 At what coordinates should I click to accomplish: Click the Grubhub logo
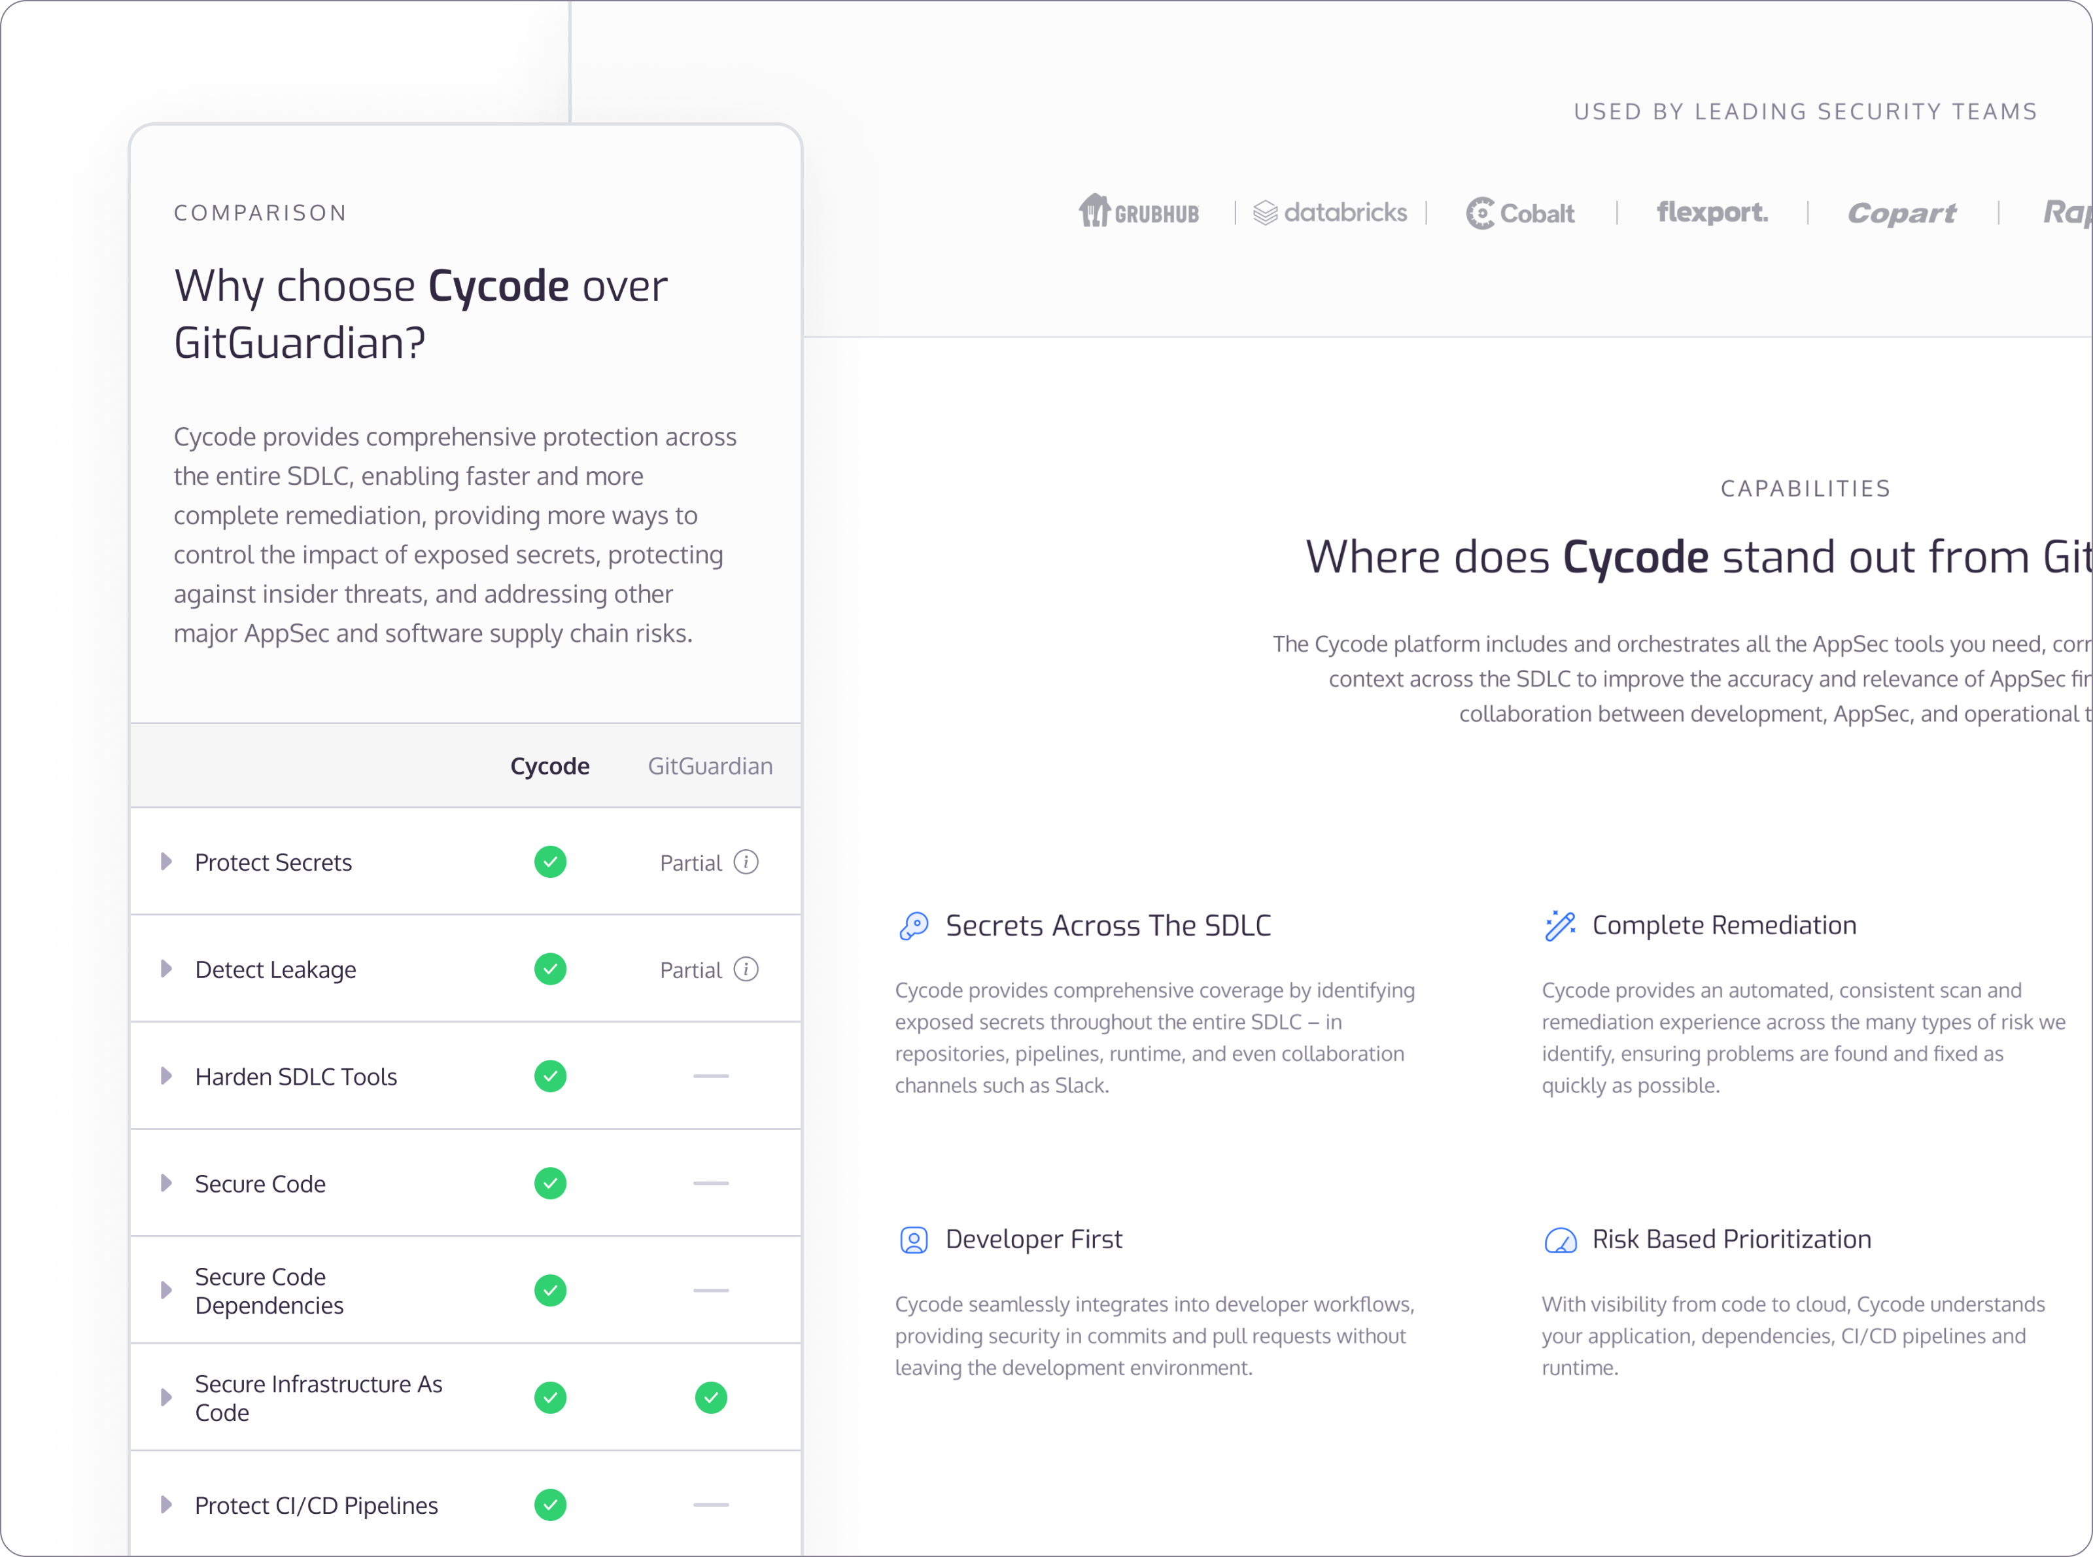click(x=1139, y=211)
